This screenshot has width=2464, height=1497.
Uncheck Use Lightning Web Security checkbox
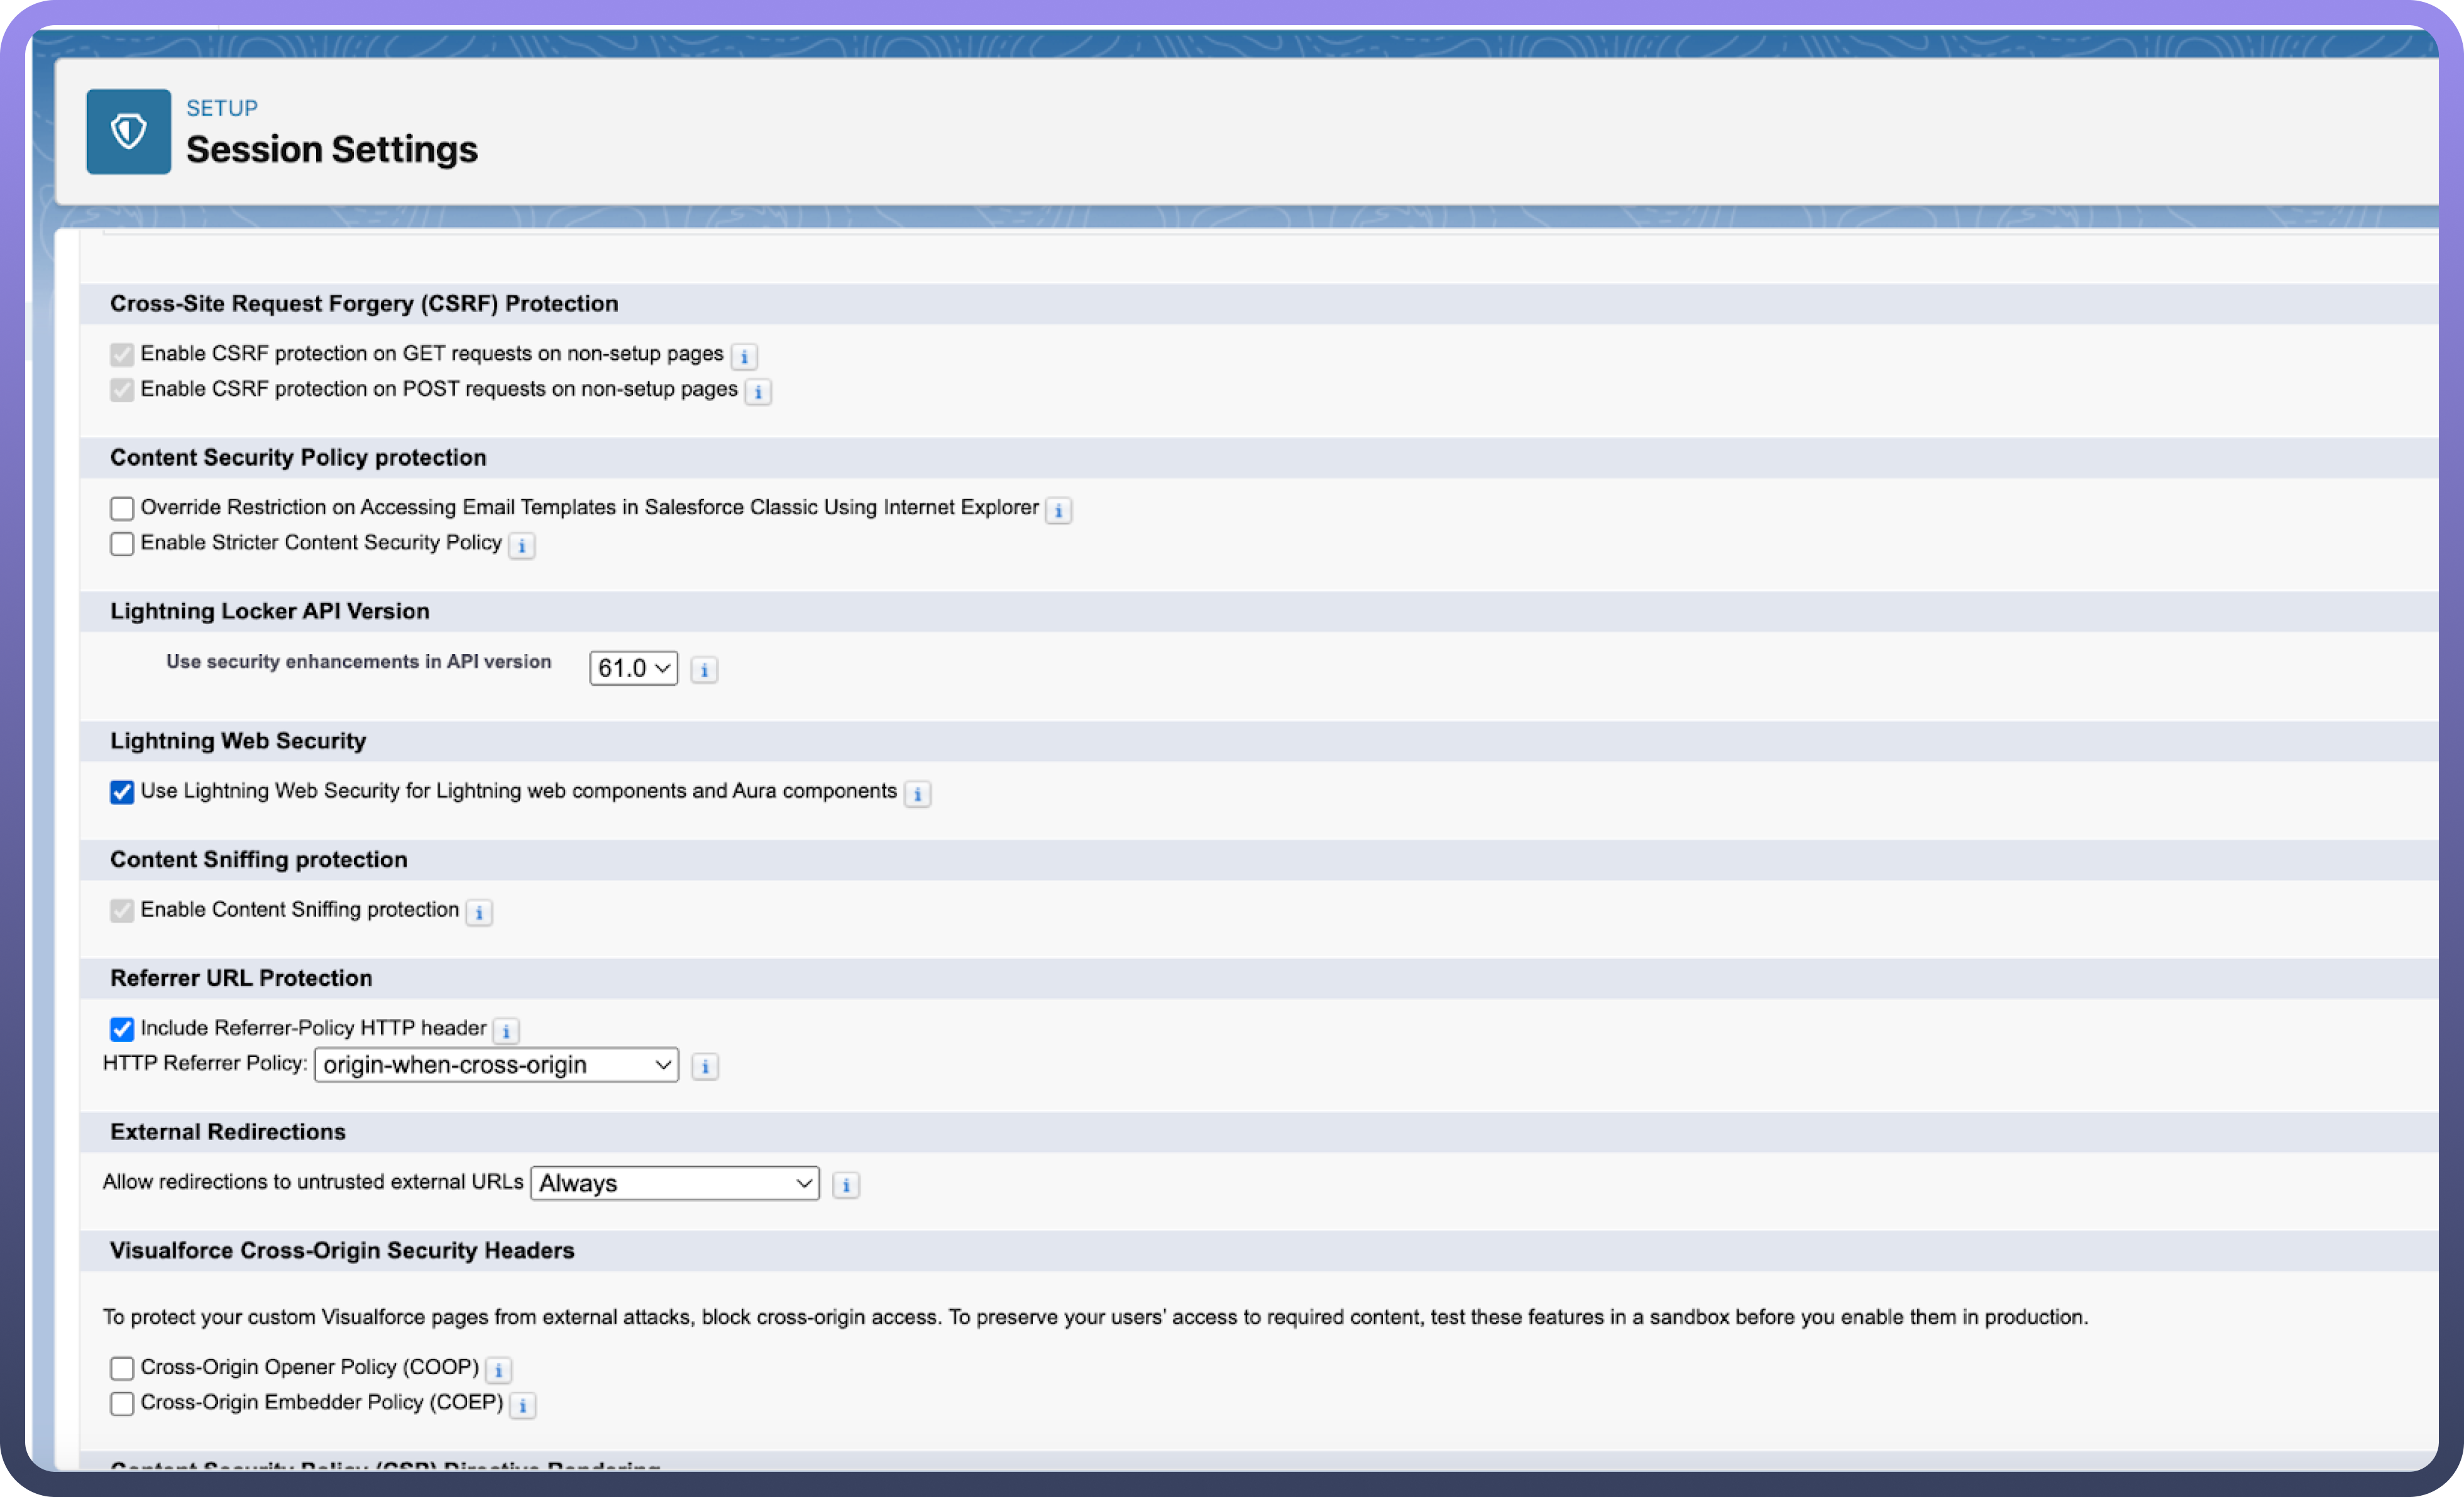click(x=122, y=792)
